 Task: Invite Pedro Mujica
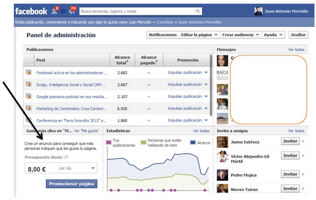290,174
